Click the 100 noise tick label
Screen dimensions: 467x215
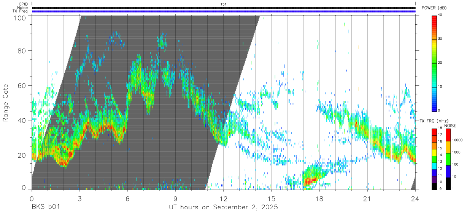click(455, 164)
